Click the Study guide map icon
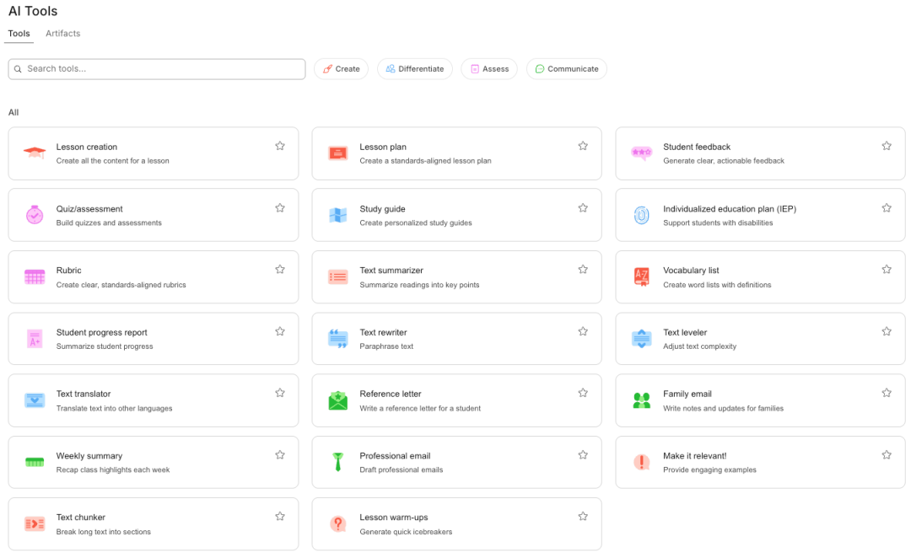911x558 pixels. click(337, 215)
